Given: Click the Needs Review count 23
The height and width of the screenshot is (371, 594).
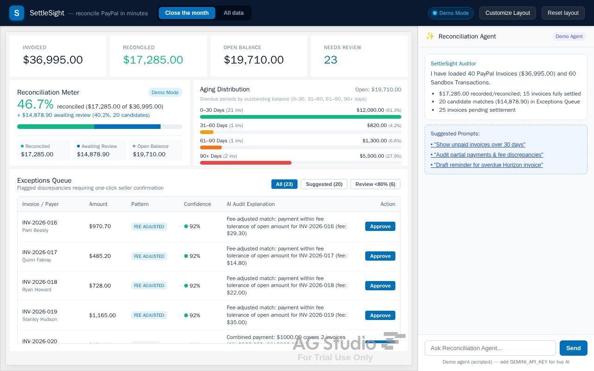Looking at the screenshot, I should [330, 60].
